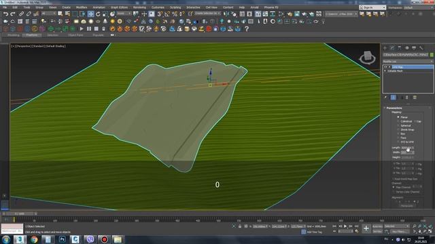Screen dimensions: 435x244
Task: Click the Key Filters button
Action: [x=400, y=232]
